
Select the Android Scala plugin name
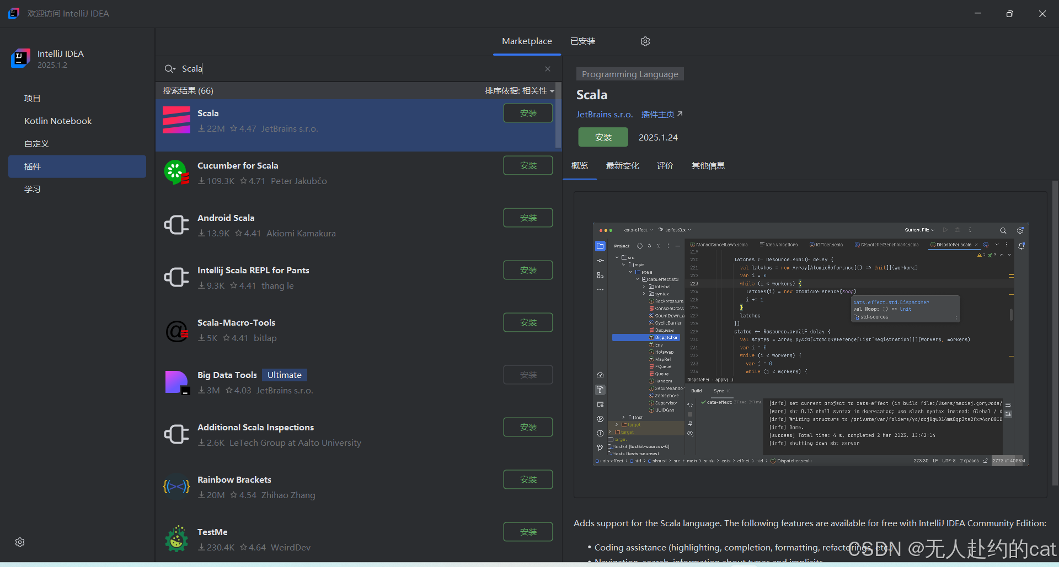pyautogui.click(x=226, y=218)
